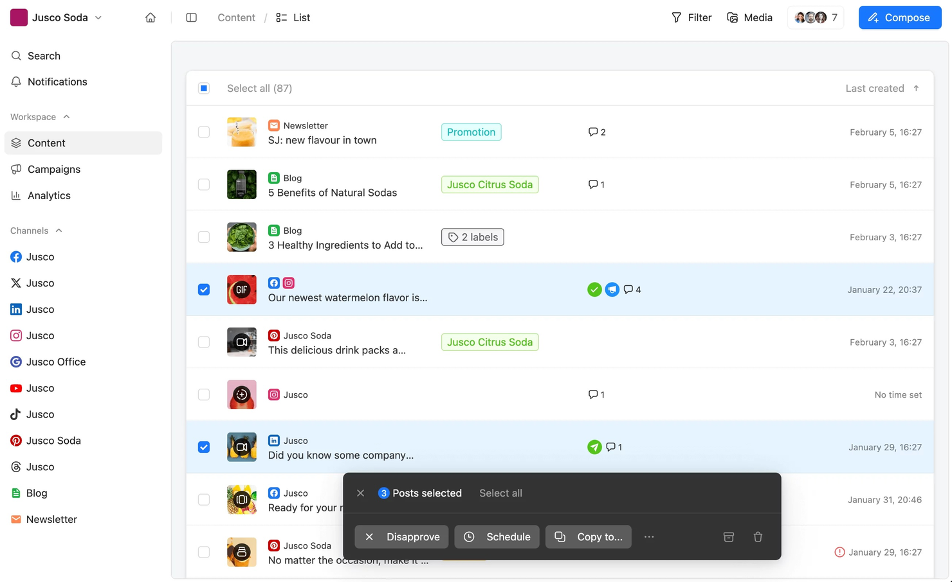Open comments on the watermelon flavor post
The width and height of the screenshot is (952, 582).
(632, 290)
